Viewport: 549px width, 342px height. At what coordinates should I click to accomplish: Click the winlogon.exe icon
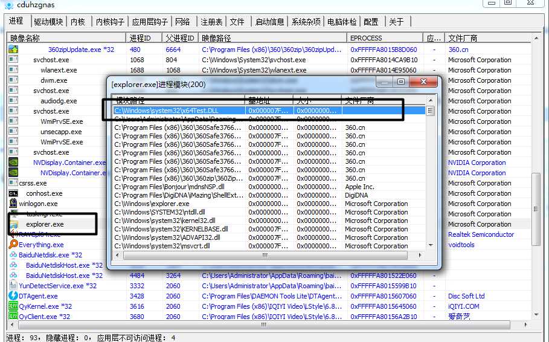point(13,203)
